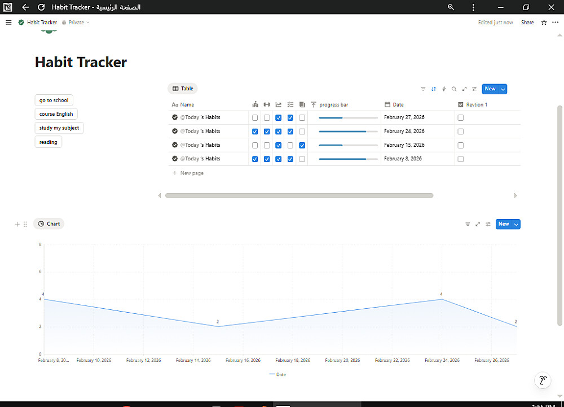Select the Chart view tab
The height and width of the screenshot is (407, 564).
pos(49,224)
